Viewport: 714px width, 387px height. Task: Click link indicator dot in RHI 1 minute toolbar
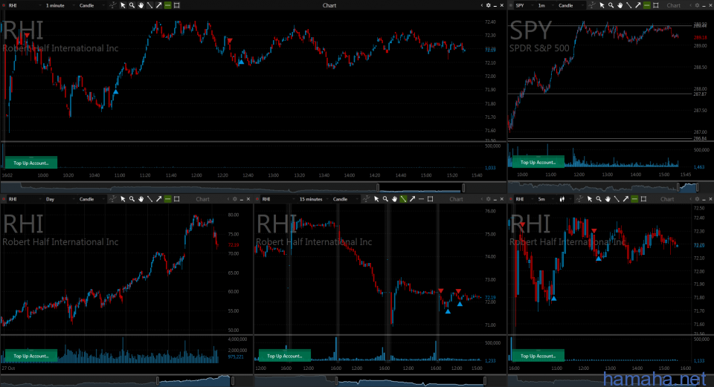click(4, 5)
